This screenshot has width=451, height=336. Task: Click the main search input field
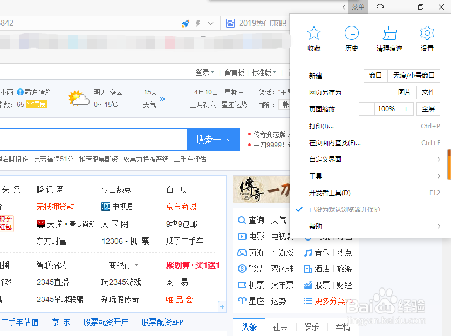tap(93, 140)
